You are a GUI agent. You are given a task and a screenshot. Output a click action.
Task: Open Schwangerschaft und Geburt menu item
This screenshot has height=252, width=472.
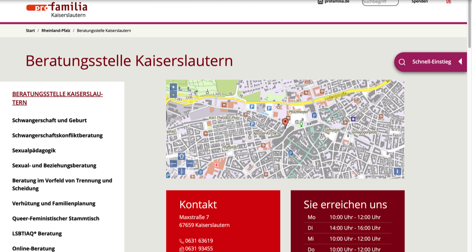[x=50, y=121]
